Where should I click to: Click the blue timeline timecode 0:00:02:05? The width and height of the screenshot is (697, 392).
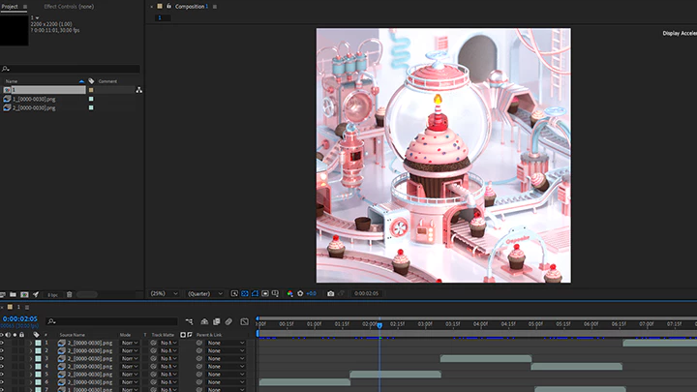pyautogui.click(x=20, y=318)
